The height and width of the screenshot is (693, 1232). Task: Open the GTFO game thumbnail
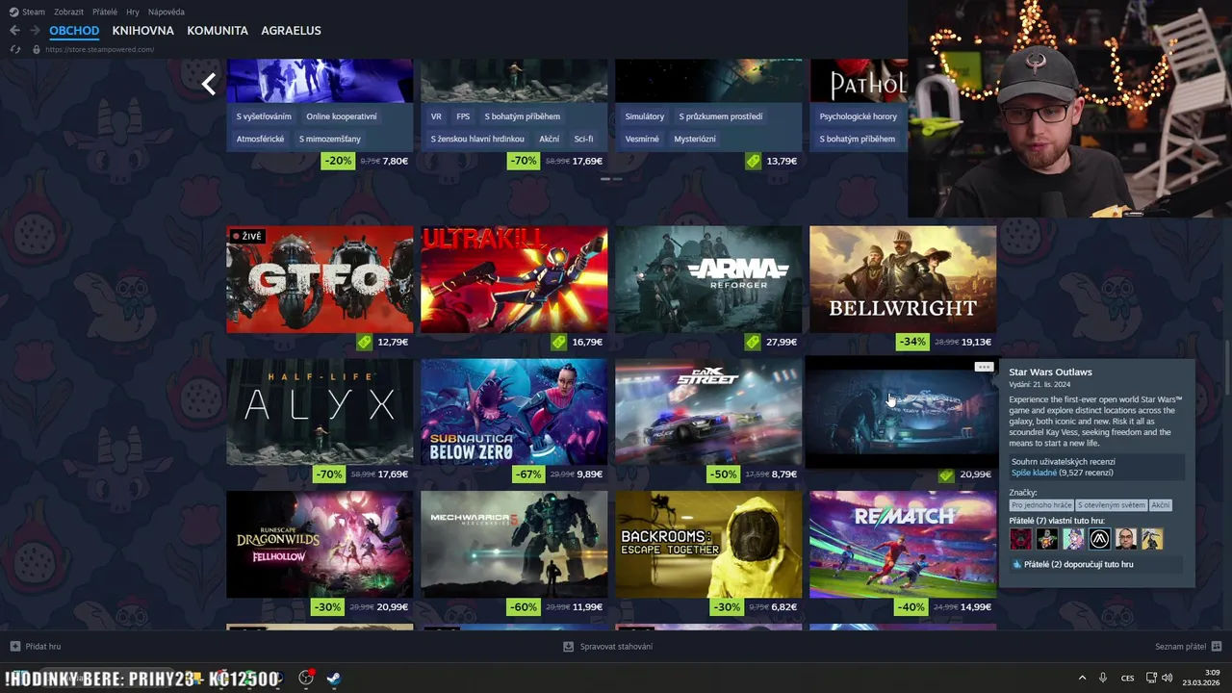320,279
